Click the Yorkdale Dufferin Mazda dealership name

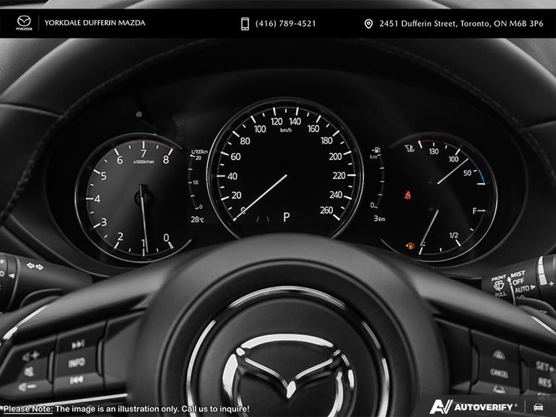click(95, 23)
